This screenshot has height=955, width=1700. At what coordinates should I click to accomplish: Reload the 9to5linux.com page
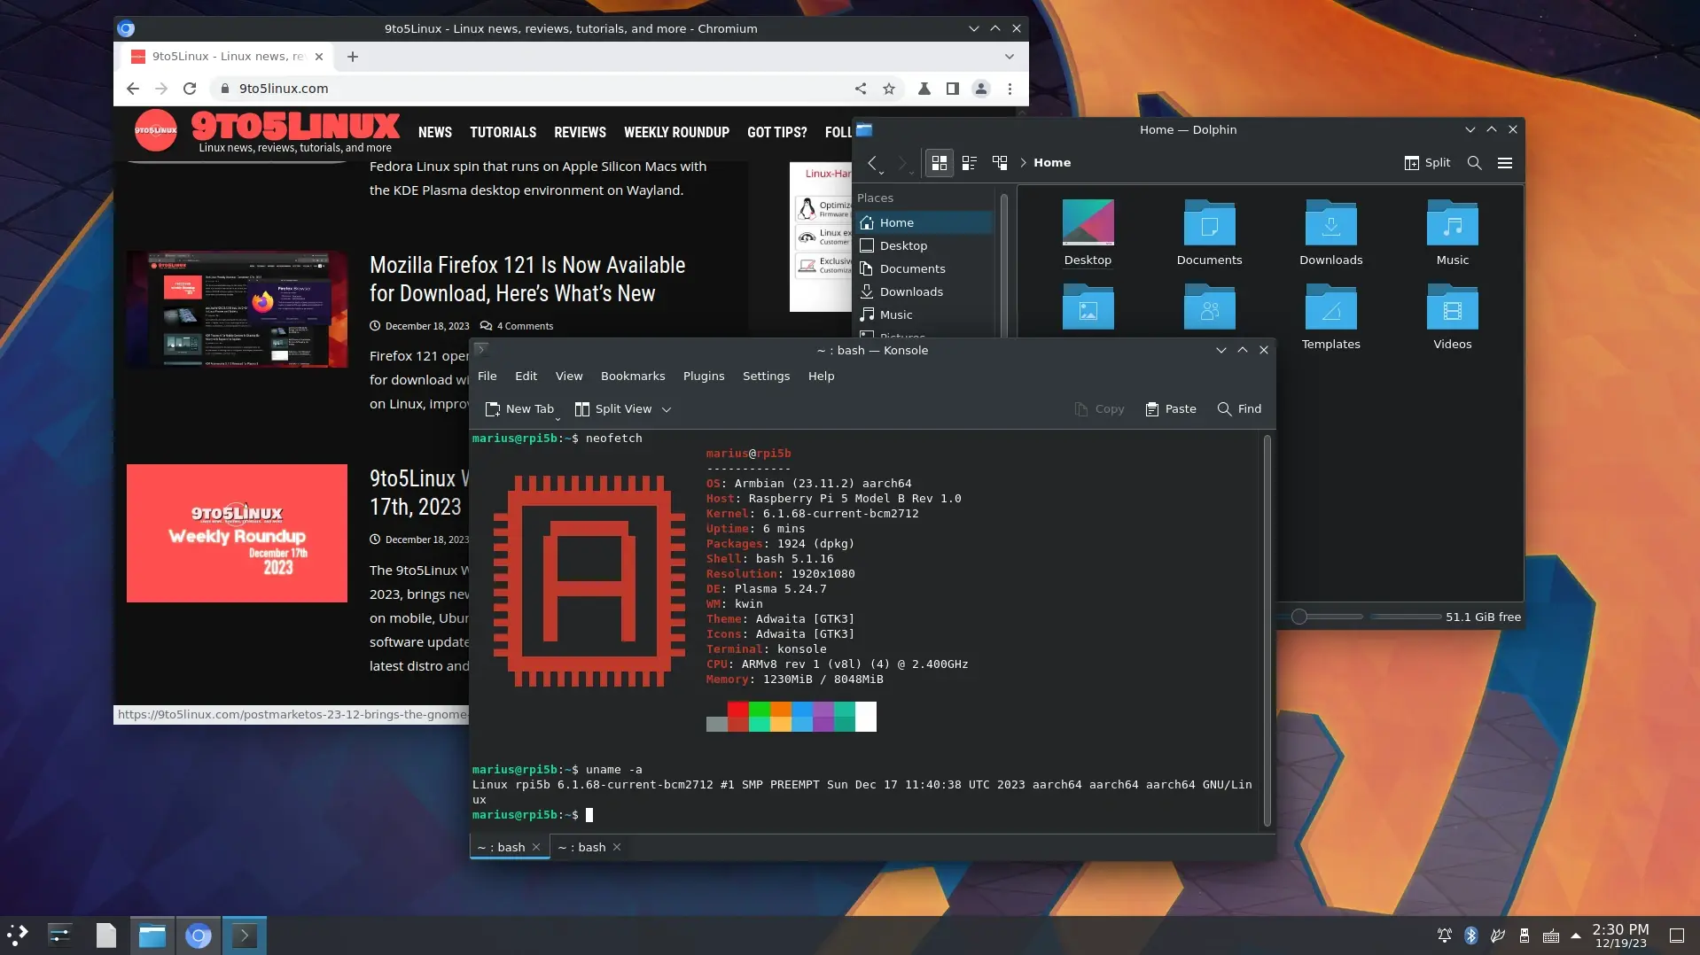190,89
